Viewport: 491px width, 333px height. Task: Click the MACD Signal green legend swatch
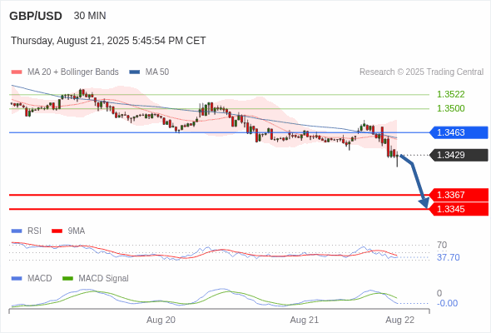tap(67, 279)
